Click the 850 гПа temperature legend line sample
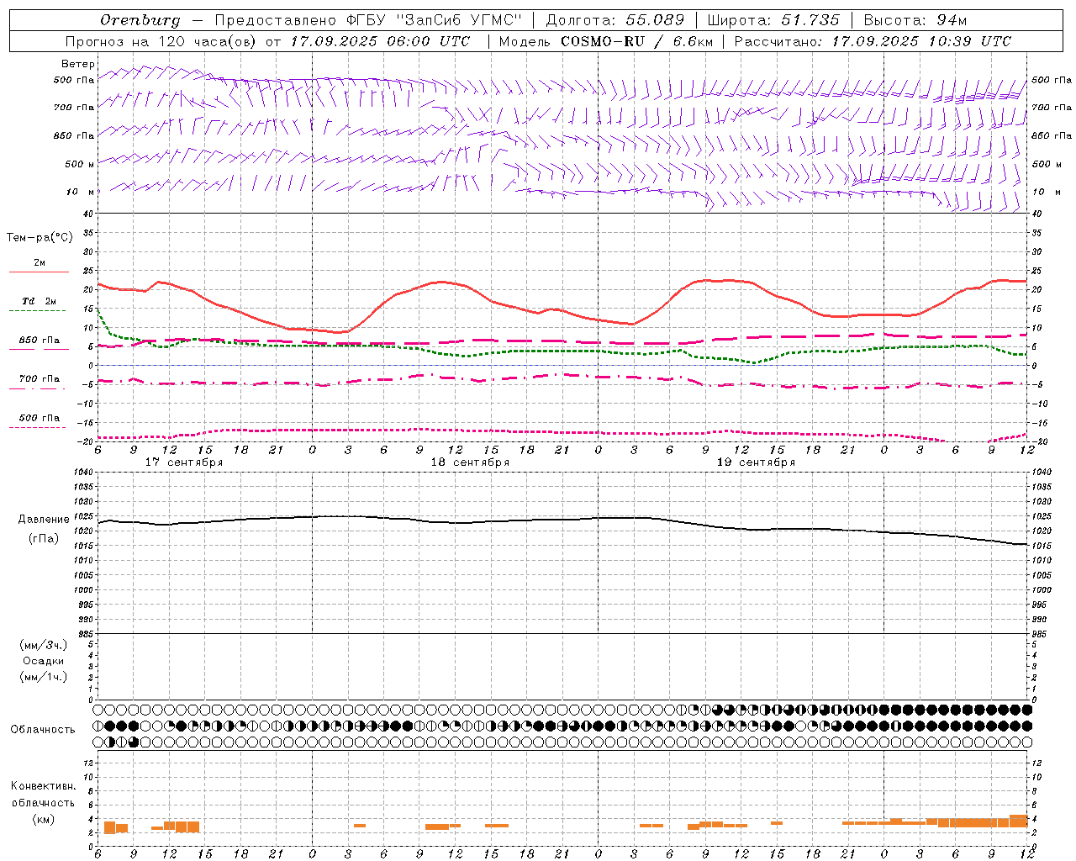 (x=39, y=349)
